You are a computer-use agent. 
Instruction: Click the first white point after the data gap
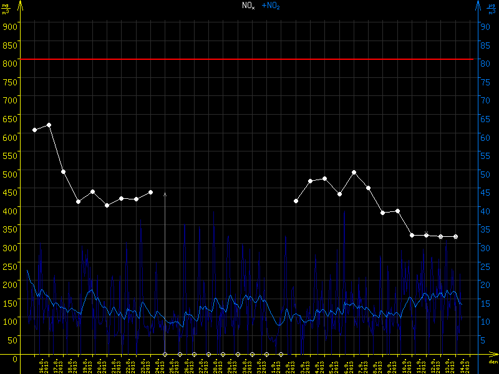(x=296, y=201)
